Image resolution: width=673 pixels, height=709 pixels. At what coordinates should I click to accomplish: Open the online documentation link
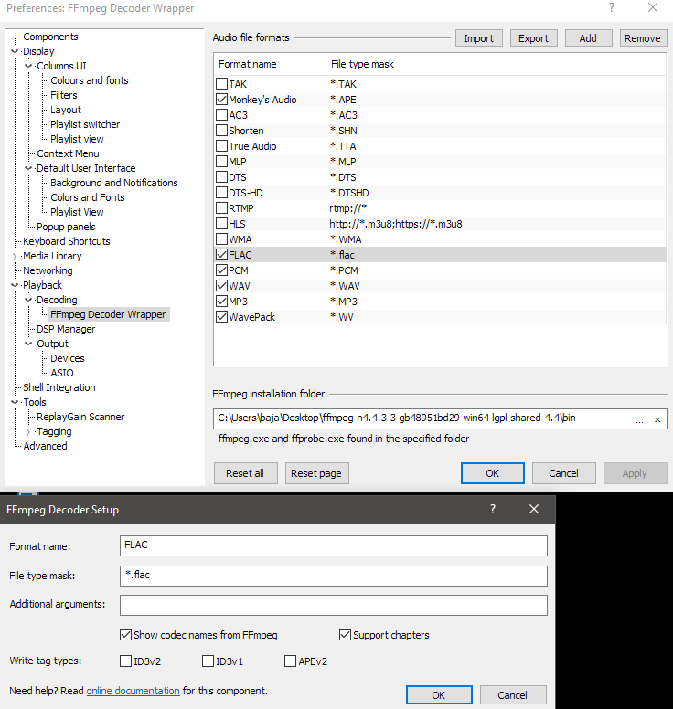(134, 691)
